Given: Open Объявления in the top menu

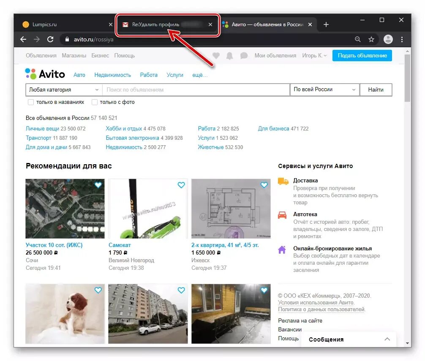Looking at the screenshot, I should coord(41,55).
